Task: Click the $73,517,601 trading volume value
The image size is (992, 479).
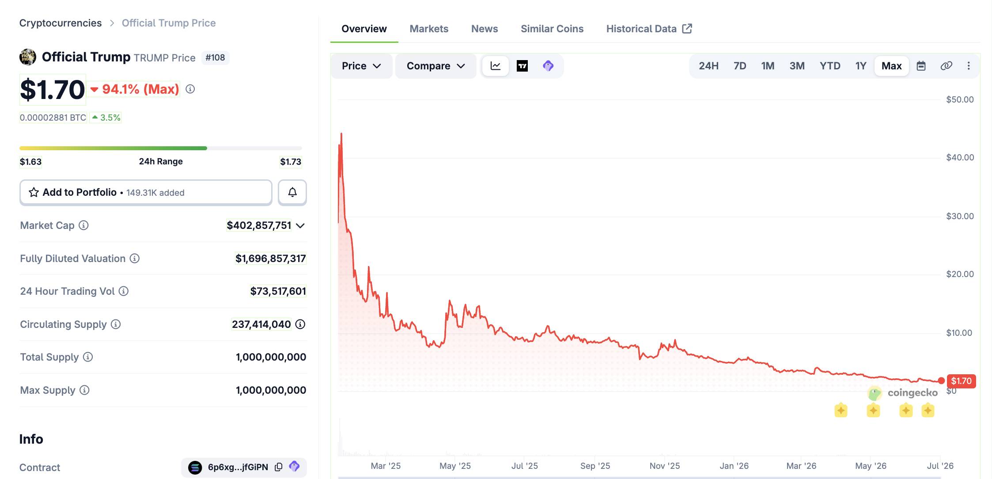Action: 278,291
